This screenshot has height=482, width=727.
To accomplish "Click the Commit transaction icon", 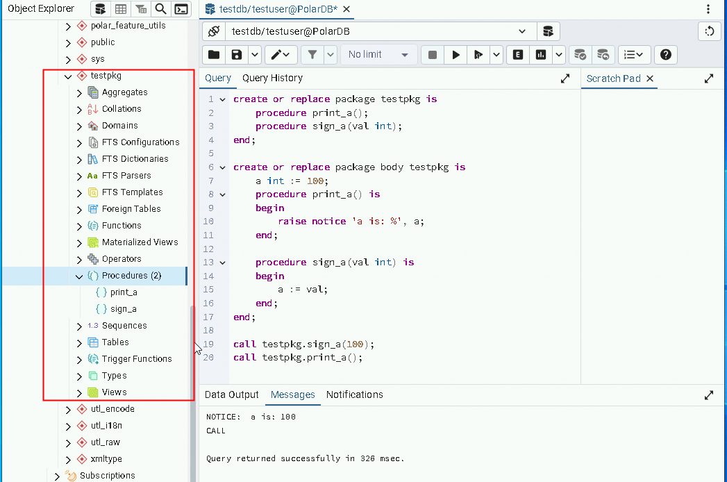I will [579, 55].
